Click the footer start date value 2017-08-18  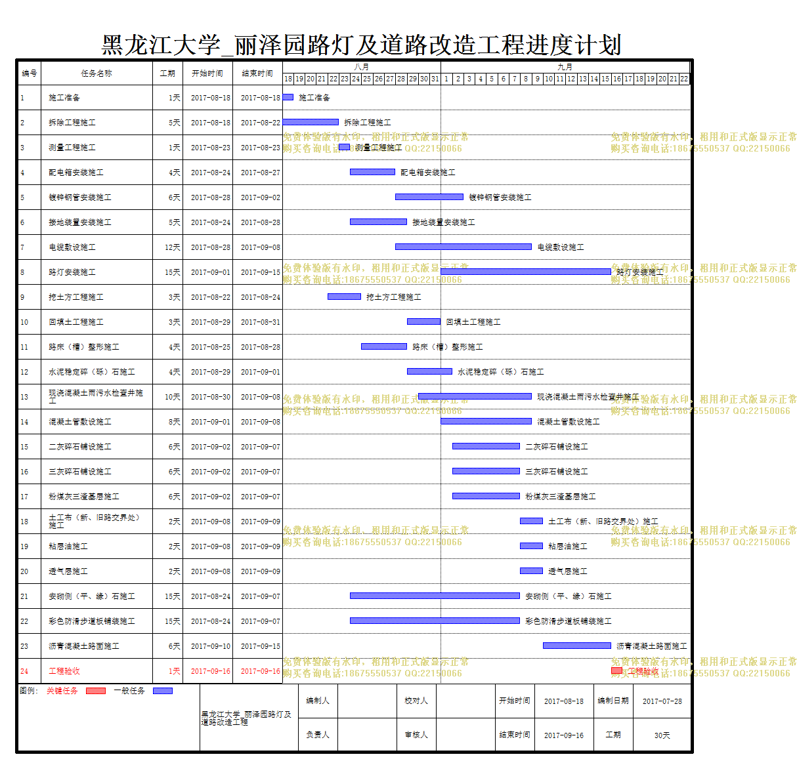[x=563, y=701]
